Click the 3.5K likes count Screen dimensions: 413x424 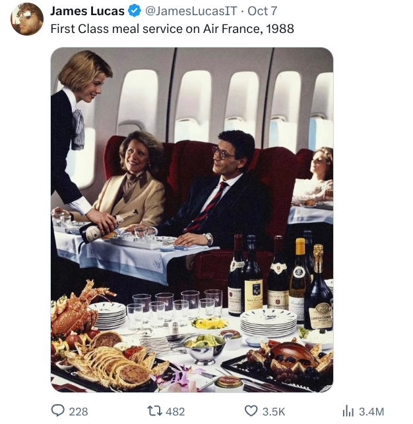(x=274, y=411)
